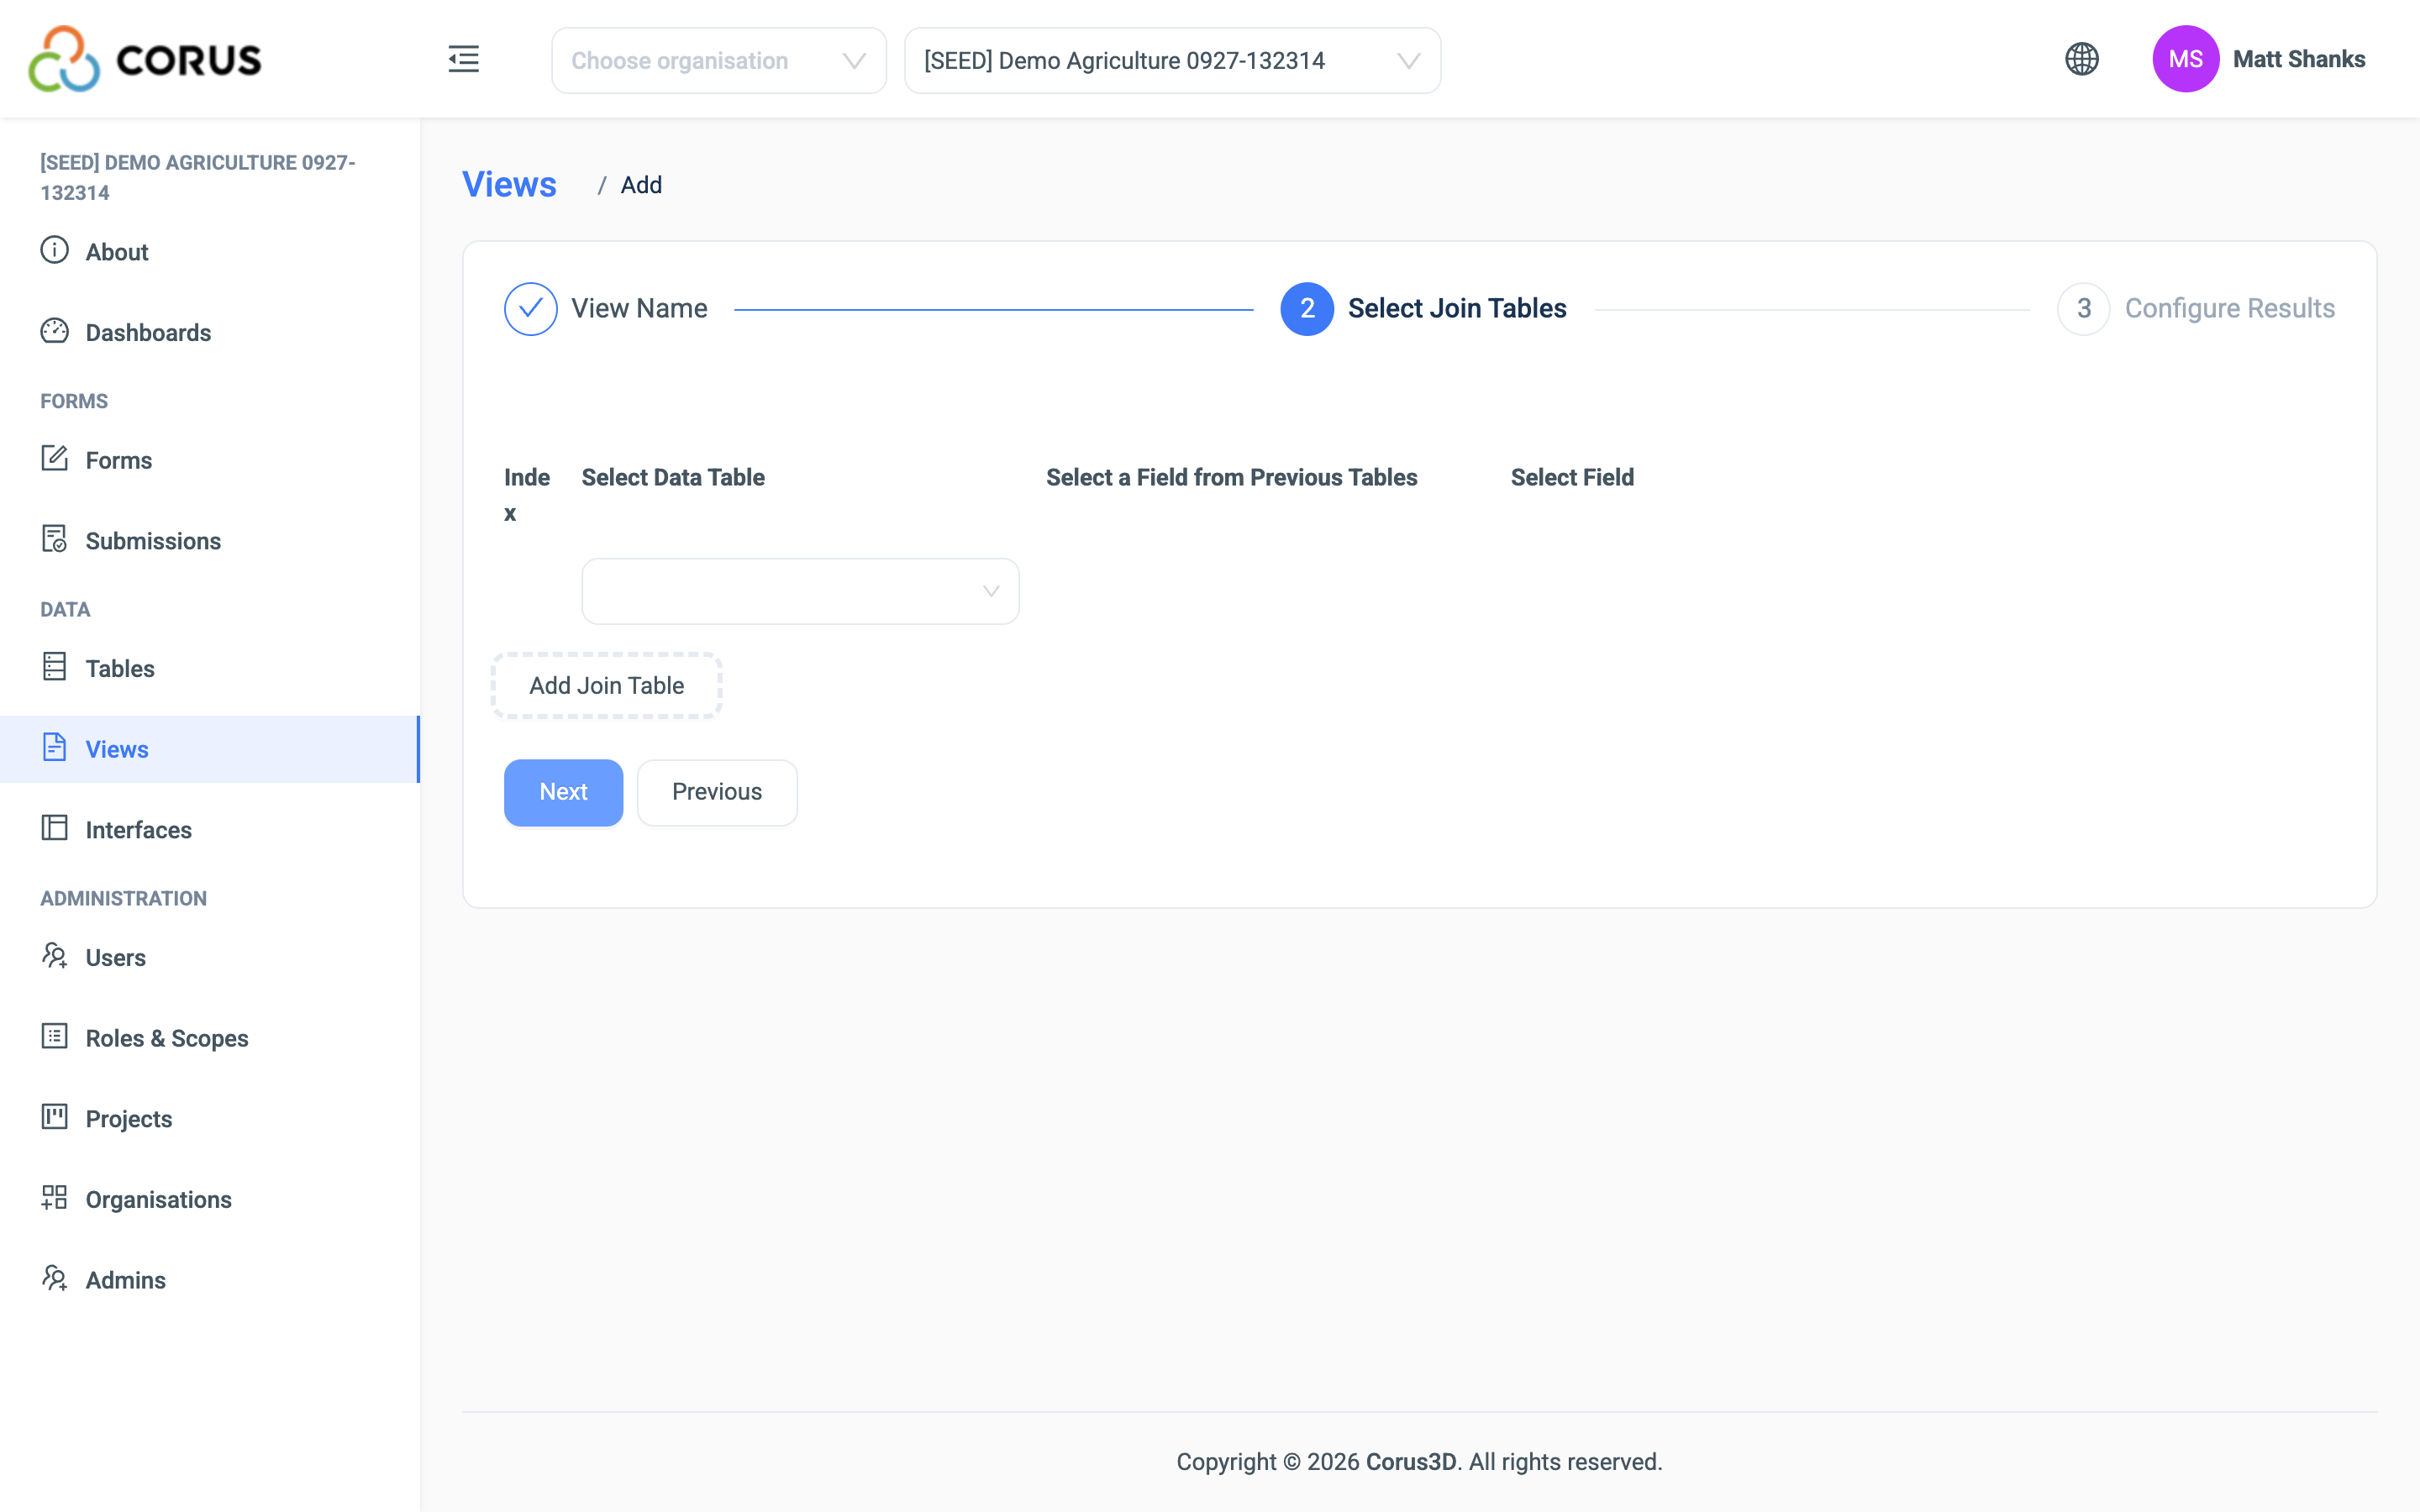Click the Previous button
The width and height of the screenshot is (2420, 1512).
click(717, 792)
